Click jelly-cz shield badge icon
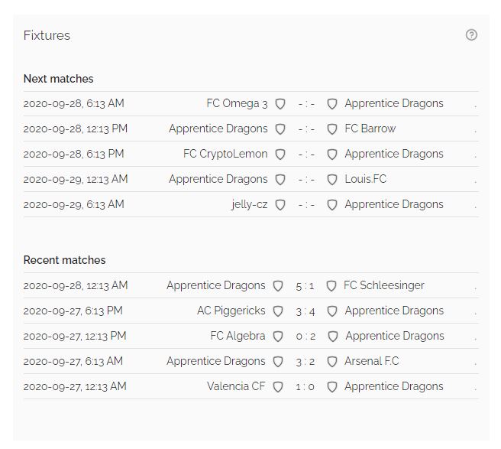Screen dimensions: 501x449 coord(280,205)
